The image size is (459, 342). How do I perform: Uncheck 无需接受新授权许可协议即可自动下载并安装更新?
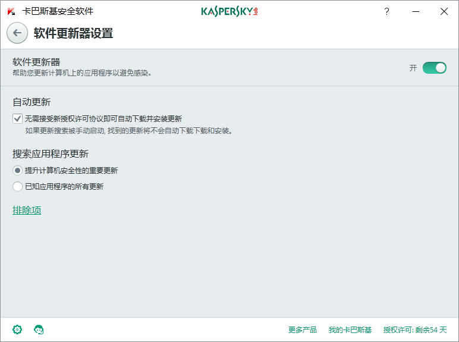click(17, 118)
